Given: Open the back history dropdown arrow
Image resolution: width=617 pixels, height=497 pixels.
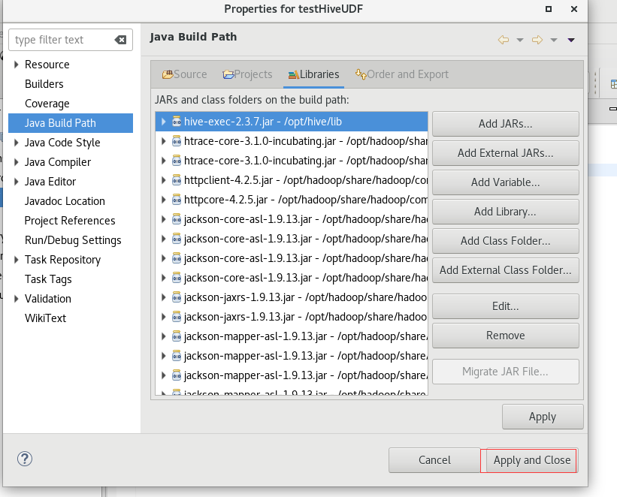Looking at the screenshot, I should coord(520,40).
